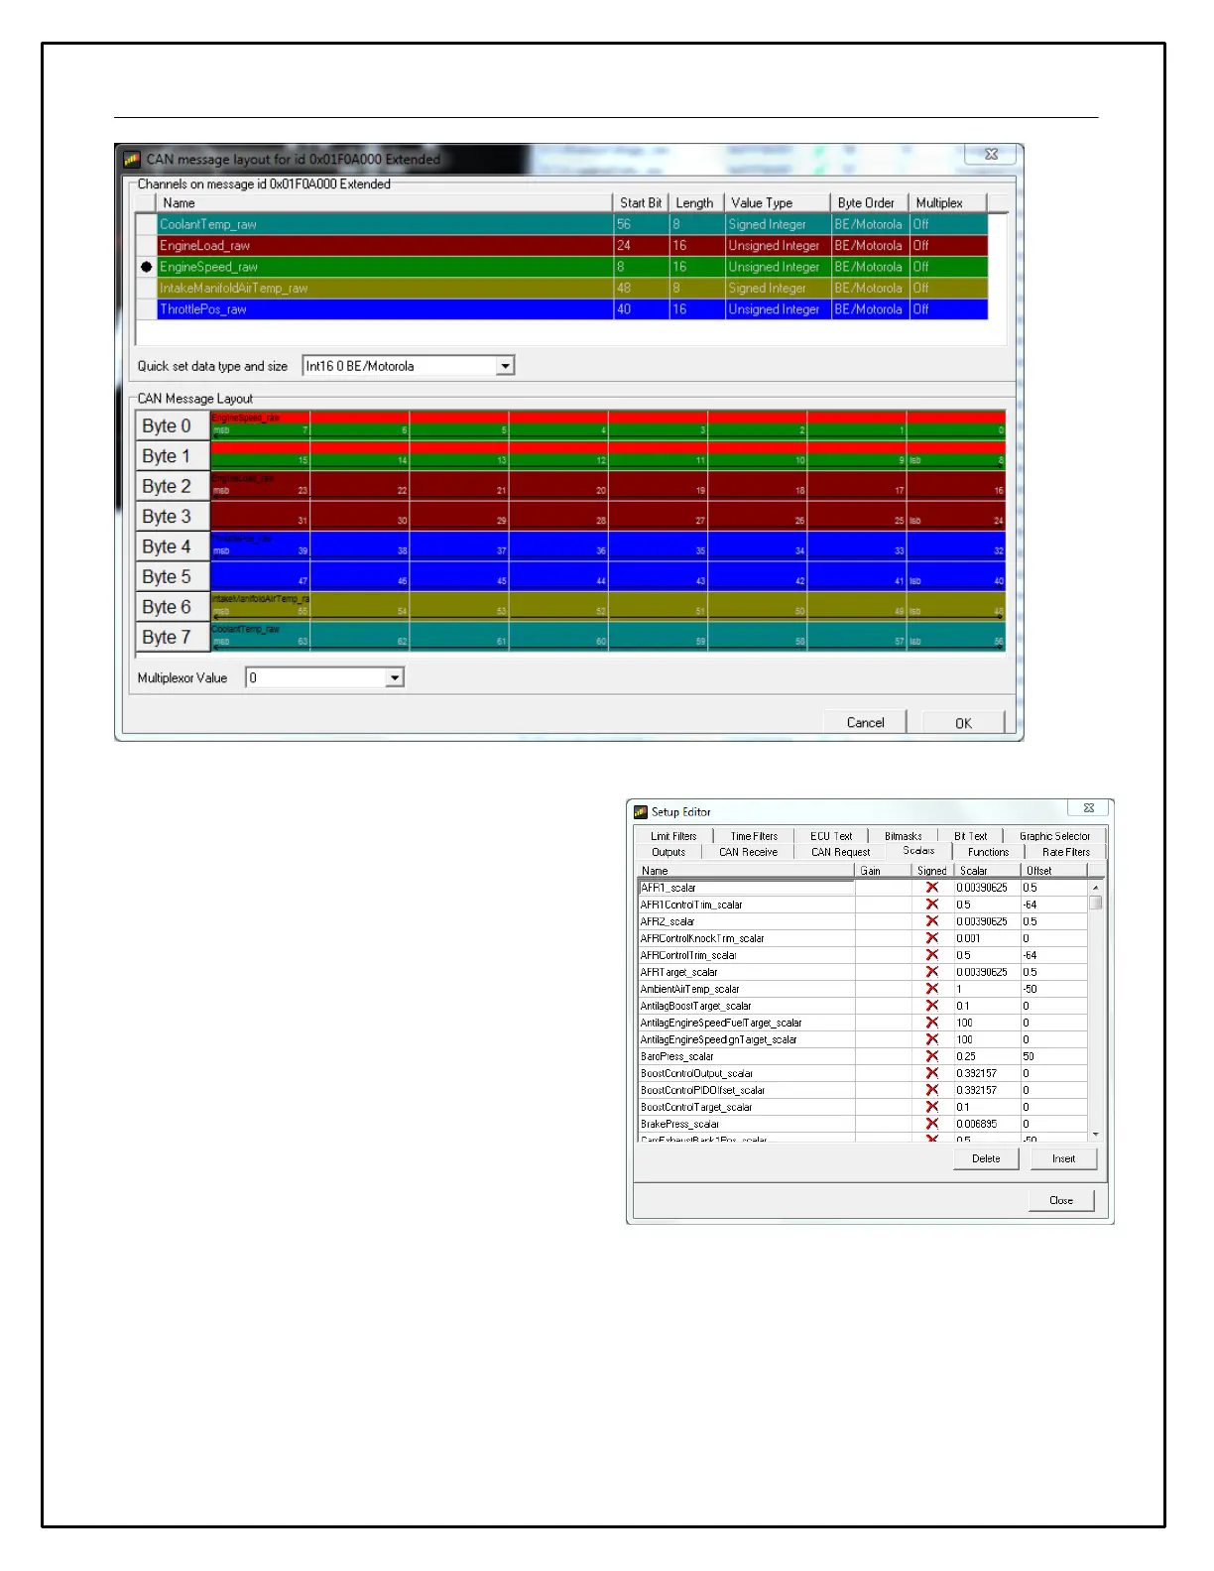Screen dimensions: 1214x1571
Task: Click Signed X icon for AFR2_scalar
Action: (x=931, y=921)
